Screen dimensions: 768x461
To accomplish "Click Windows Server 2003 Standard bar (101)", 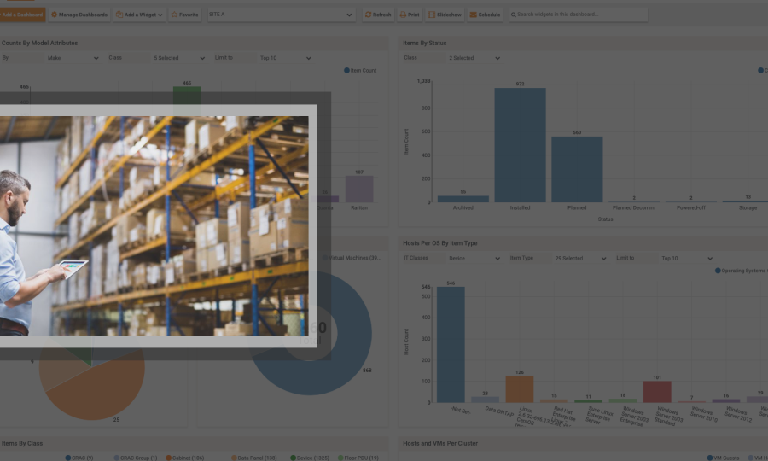I will pyautogui.click(x=657, y=392).
